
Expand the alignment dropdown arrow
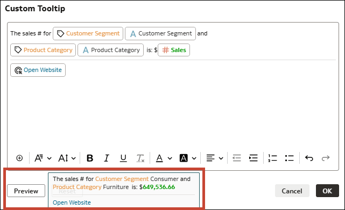pos(221,158)
